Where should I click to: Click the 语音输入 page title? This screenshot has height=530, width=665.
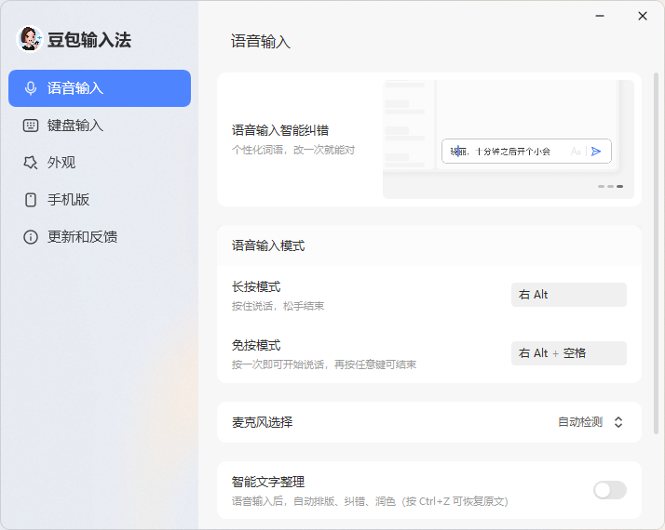pyautogui.click(x=261, y=42)
